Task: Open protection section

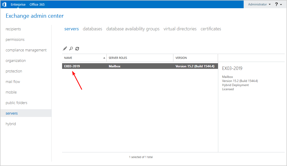Action: point(14,71)
